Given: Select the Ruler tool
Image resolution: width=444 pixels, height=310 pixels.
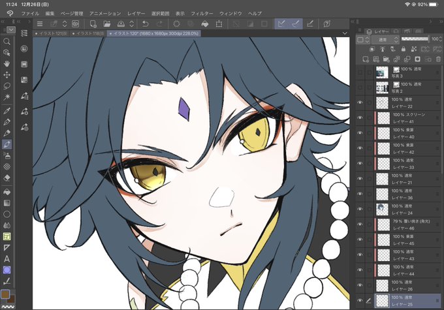Looking at the screenshot, I should [7, 247].
